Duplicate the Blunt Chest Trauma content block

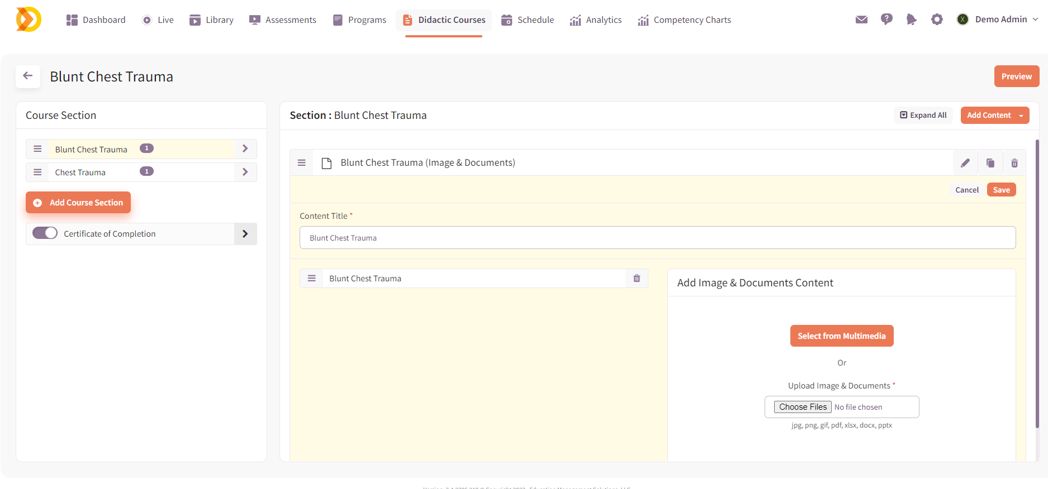tap(990, 163)
